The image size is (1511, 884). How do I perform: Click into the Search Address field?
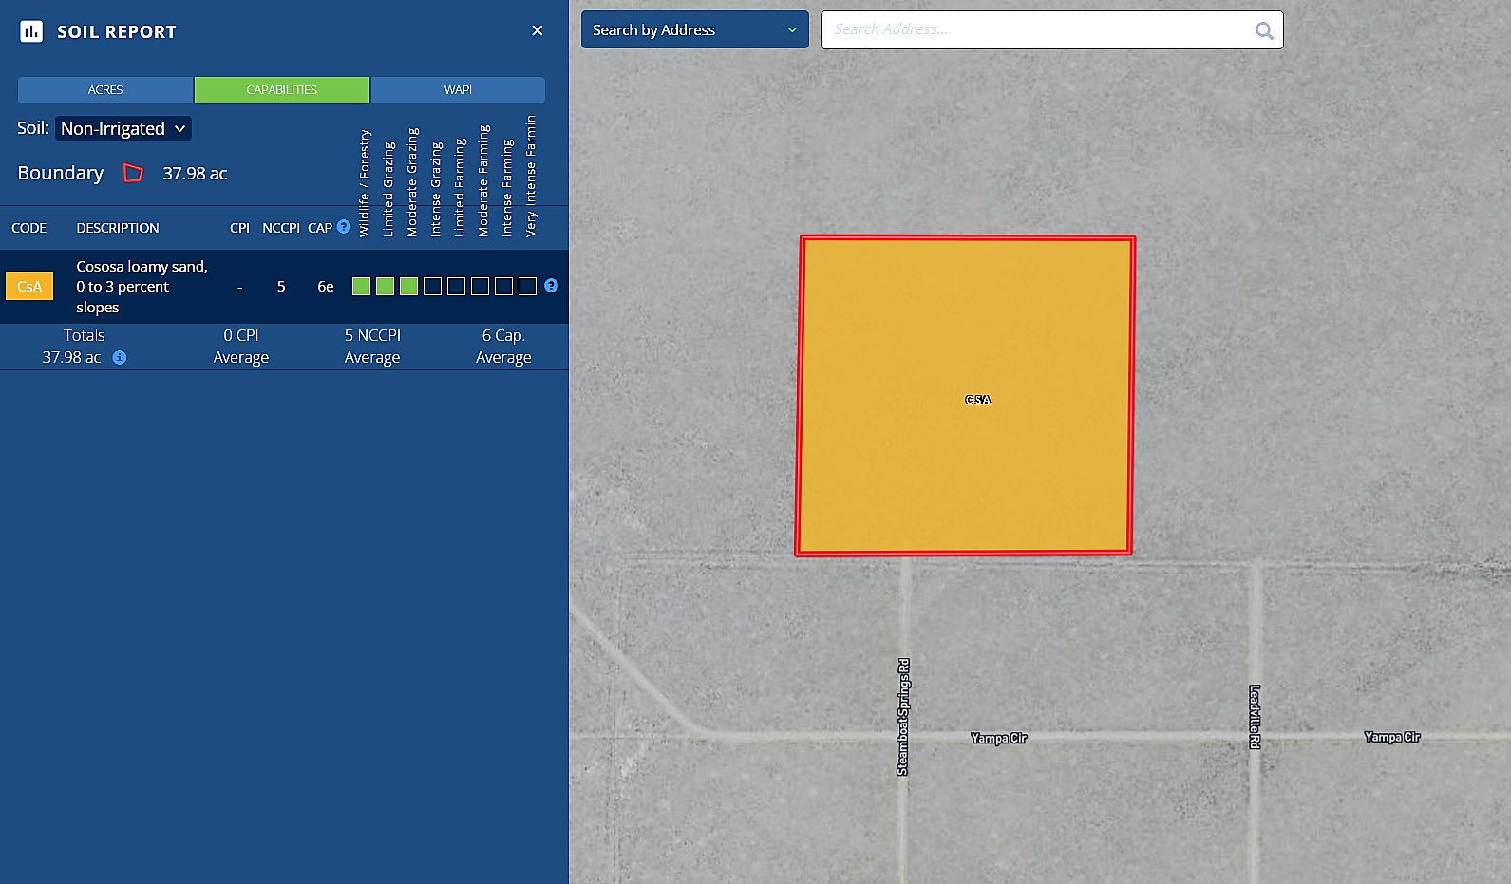click(x=1035, y=30)
